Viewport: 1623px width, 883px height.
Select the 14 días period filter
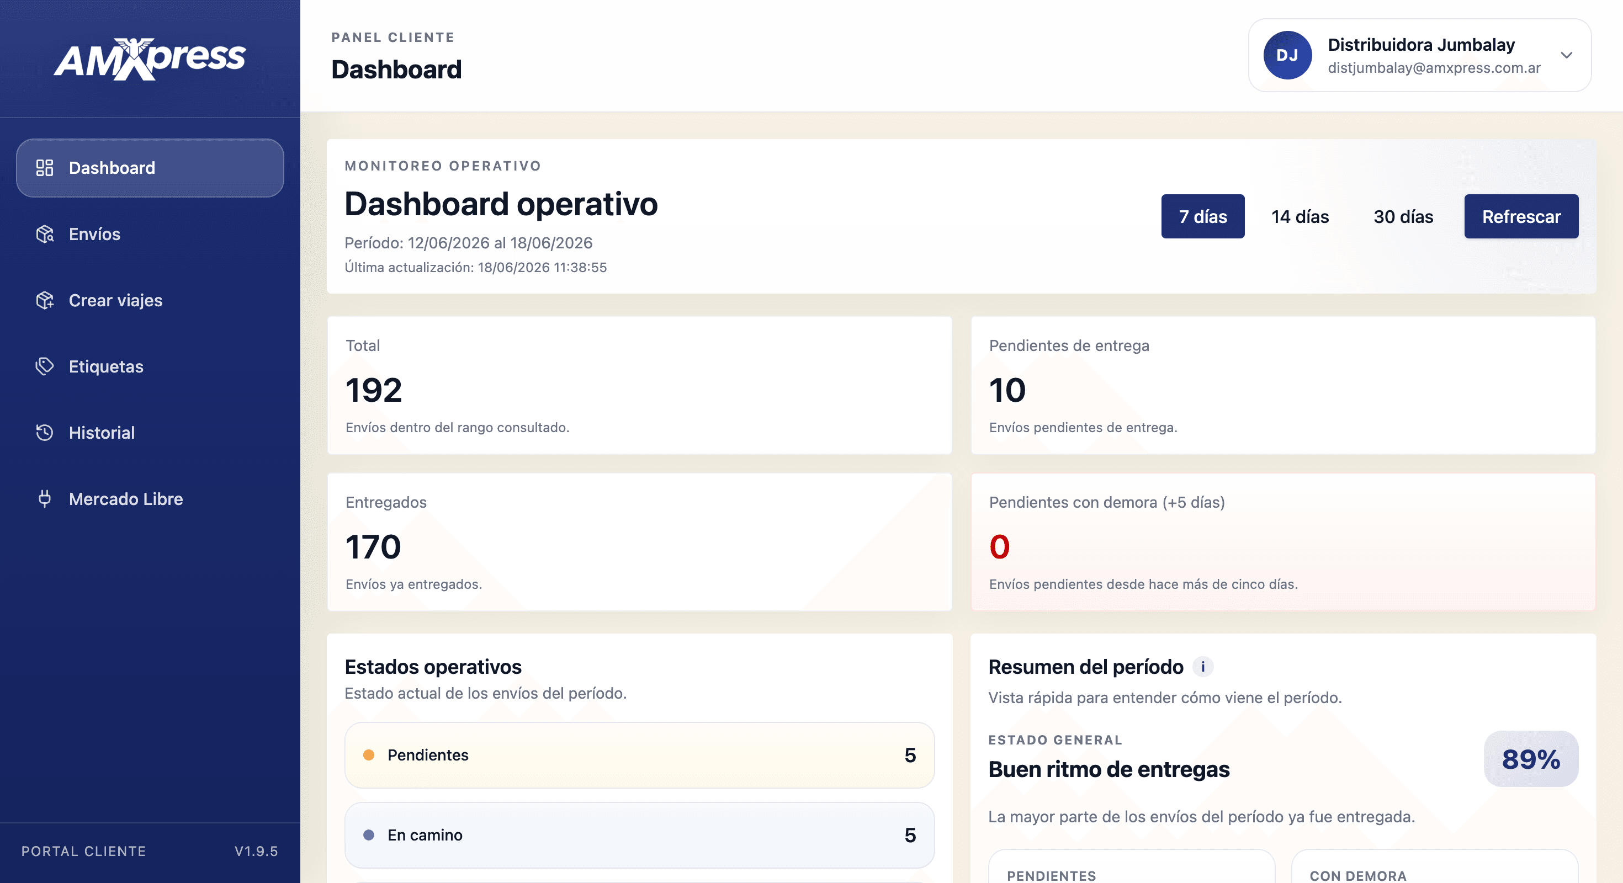[1300, 216]
